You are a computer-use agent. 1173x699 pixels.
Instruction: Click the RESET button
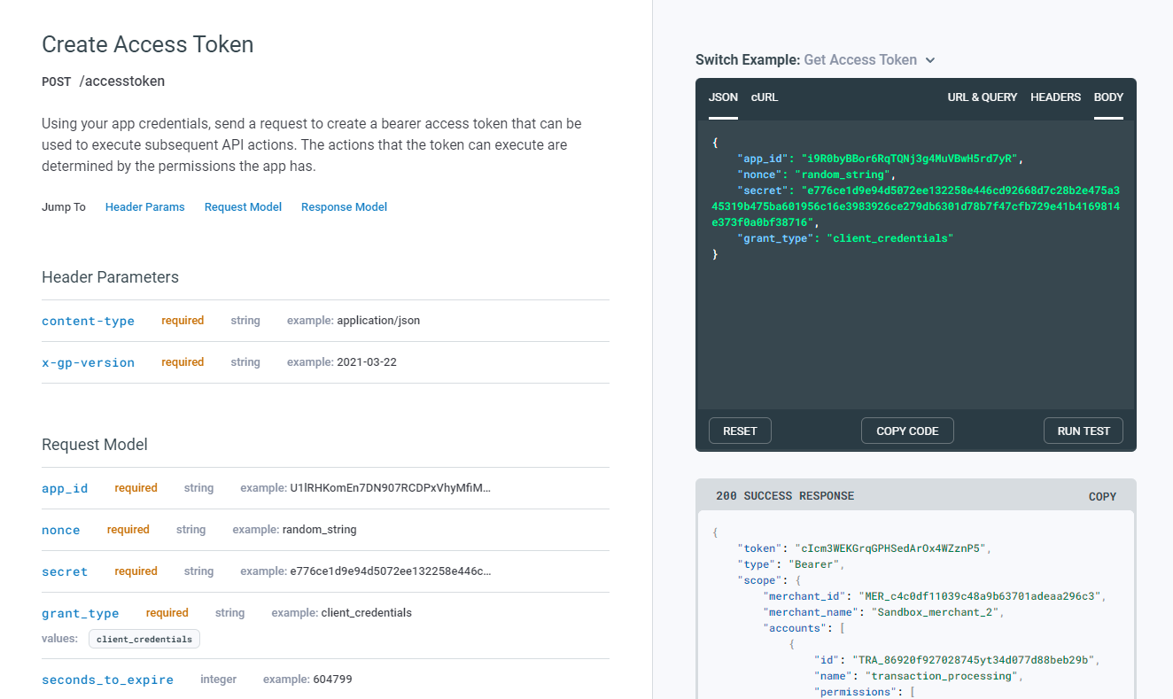pyautogui.click(x=740, y=431)
